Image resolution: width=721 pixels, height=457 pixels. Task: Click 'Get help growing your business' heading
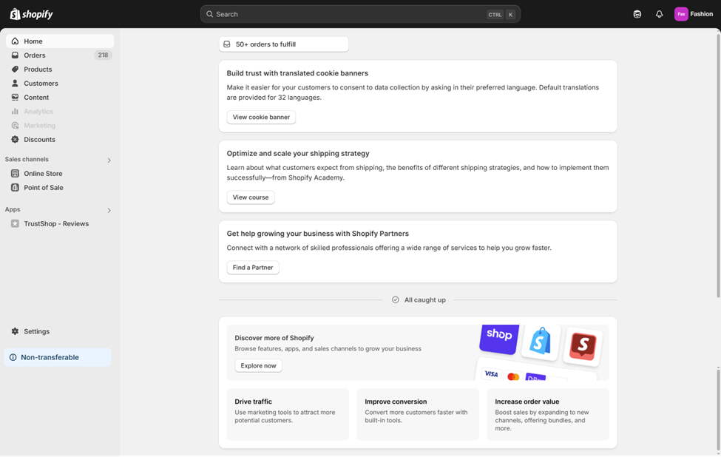(318, 234)
